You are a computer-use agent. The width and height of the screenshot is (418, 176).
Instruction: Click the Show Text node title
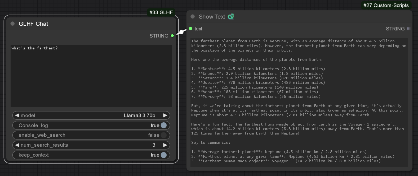coord(212,17)
